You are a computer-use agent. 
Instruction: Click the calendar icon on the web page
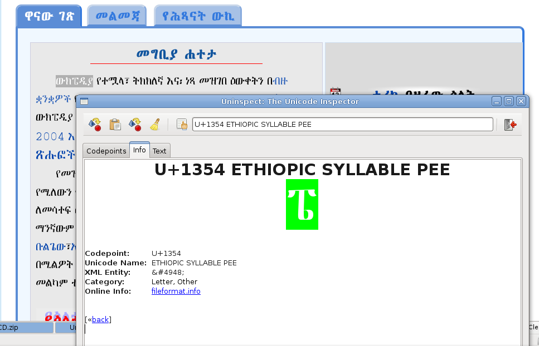point(335,91)
